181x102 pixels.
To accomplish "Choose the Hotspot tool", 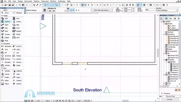I will tap(17, 80).
